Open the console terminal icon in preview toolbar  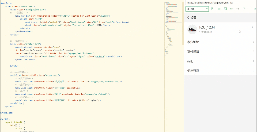225,9
